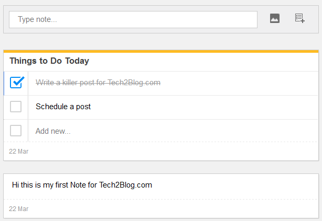Click the orange color bar on list note

pos(161,51)
